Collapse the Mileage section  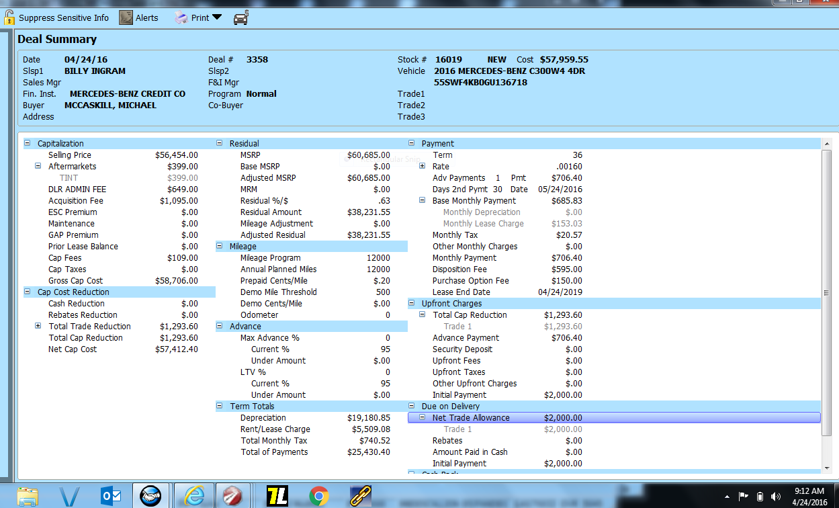point(220,246)
